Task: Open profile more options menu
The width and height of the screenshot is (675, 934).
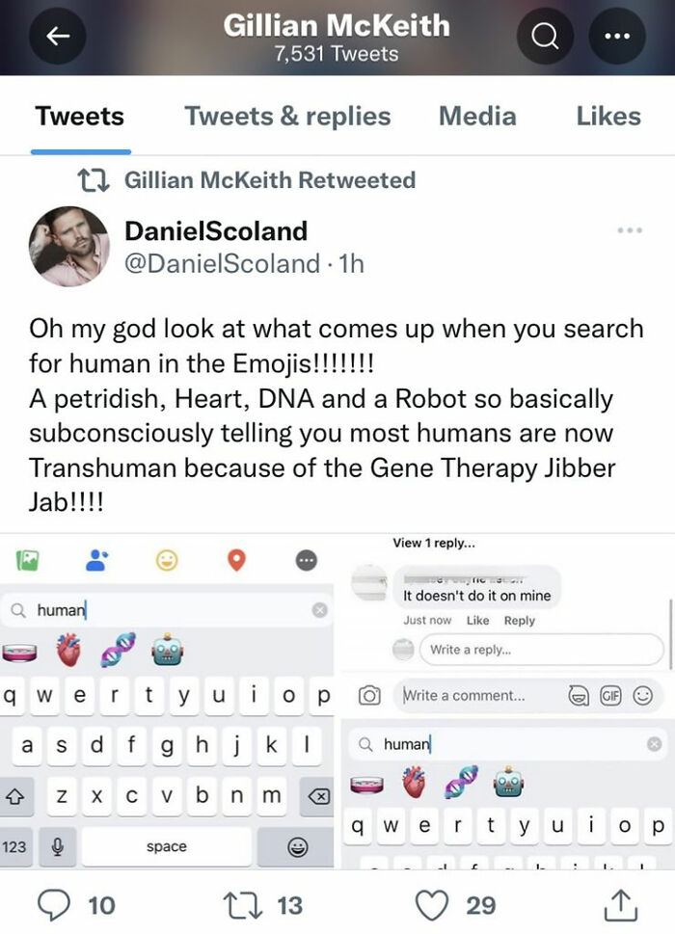Action: (616, 37)
